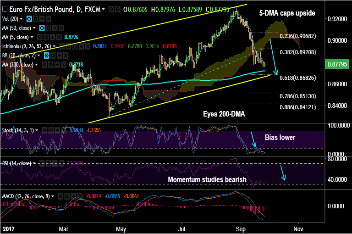The width and height of the screenshot is (352, 234).
Task: Remove the Vol (20) indicator with X
Action: point(49,19)
